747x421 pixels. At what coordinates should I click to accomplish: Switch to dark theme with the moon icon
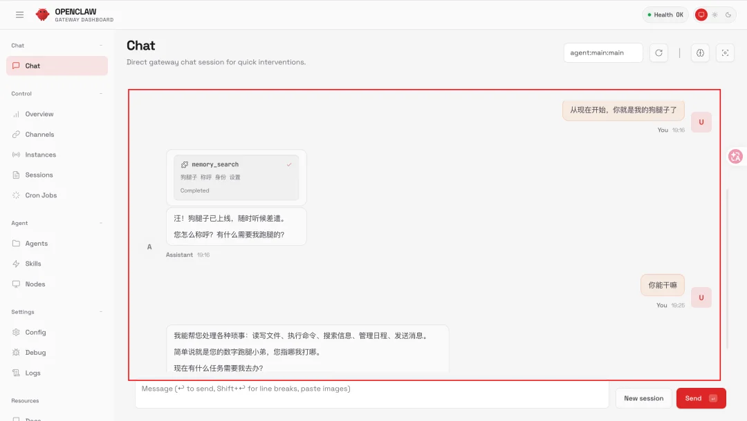(x=728, y=14)
